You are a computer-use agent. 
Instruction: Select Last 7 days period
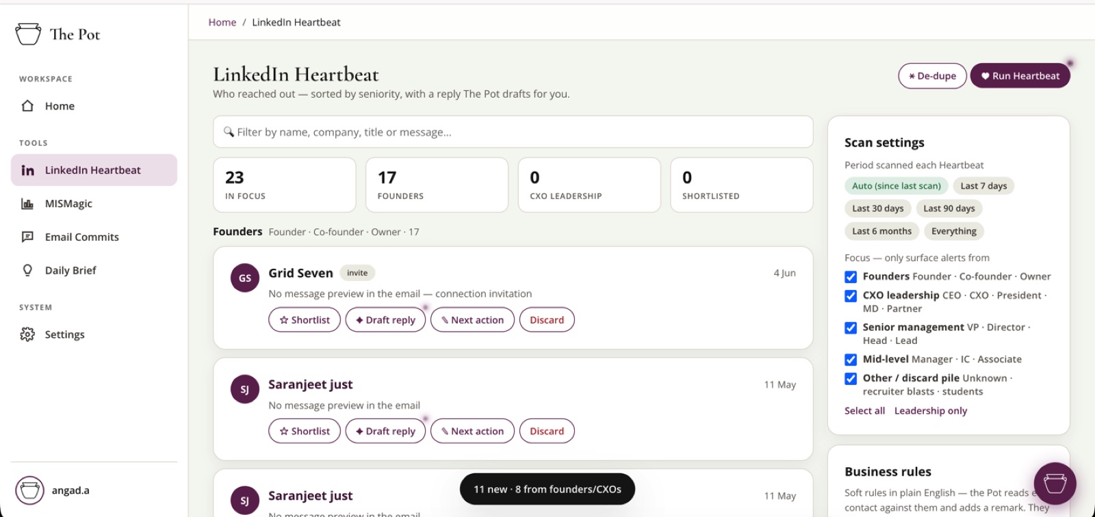983,186
